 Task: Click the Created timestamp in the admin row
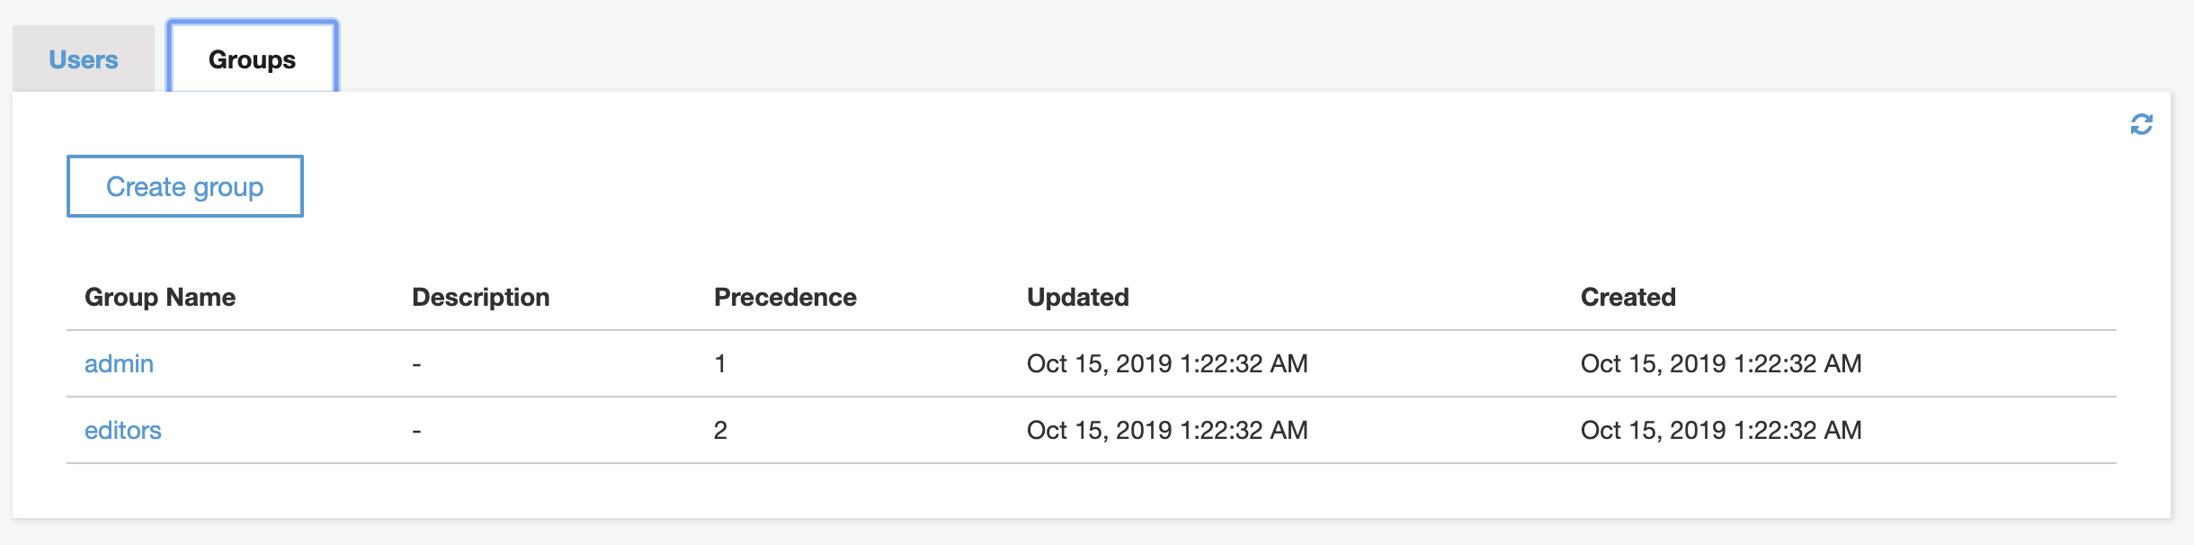click(x=1720, y=363)
